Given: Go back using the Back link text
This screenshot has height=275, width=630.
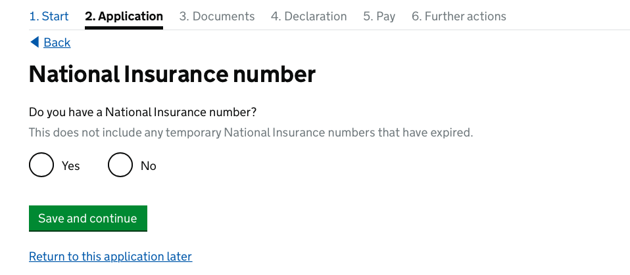Looking at the screenshot, I should tap(57, 43).
